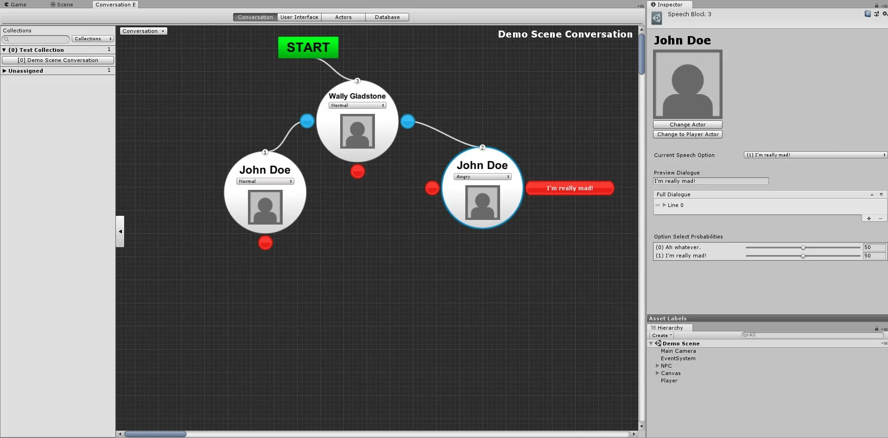888x438 pixels.
Task: Click inside the Preview Dialogue text field
Action: coord(710,181)
